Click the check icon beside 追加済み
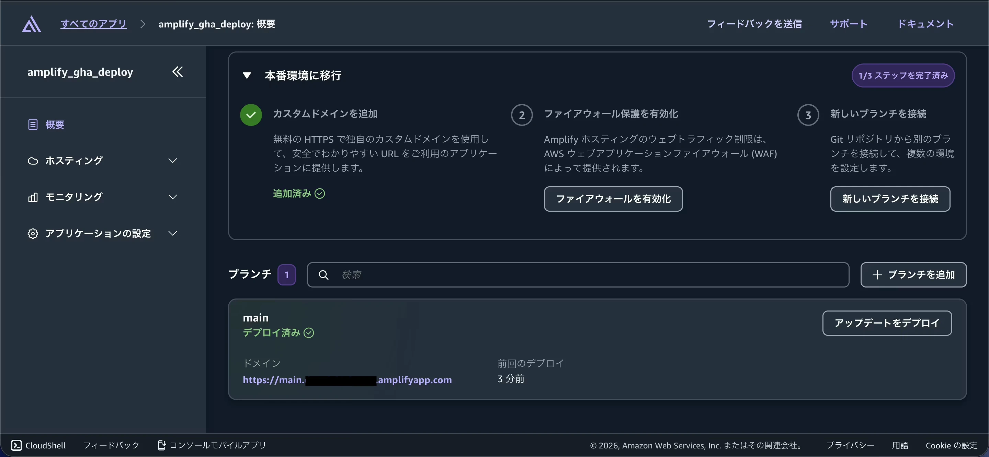Image resolution: width=989 pixels, height=457 pixels. tap(320, 194)
